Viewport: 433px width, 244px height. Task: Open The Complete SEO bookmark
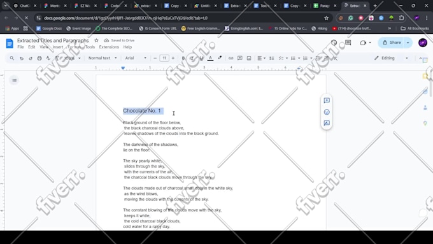[114, 29]
